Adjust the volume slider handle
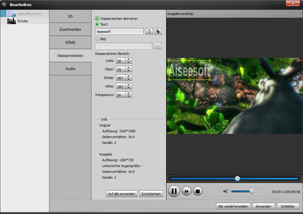This screenshot has width=303, height=214. (x=251, y=191)
